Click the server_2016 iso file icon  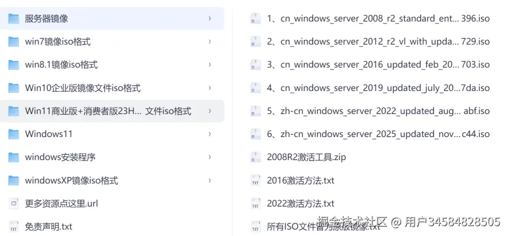[x=255, y=65]
